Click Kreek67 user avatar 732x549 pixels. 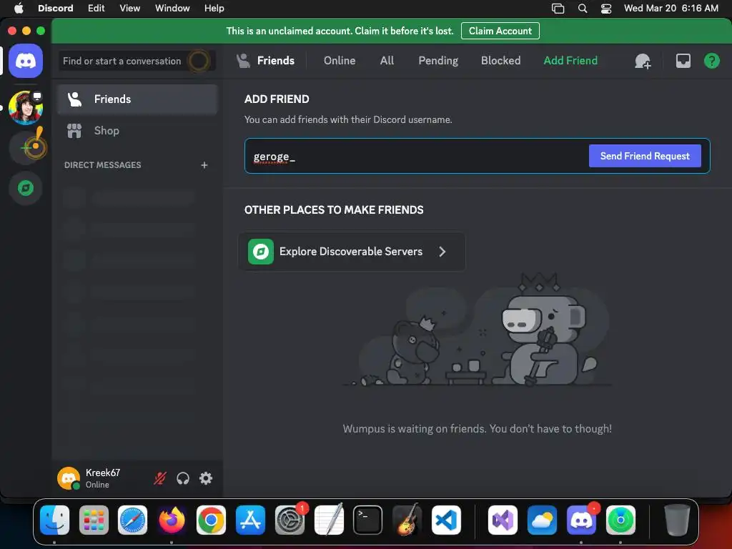tap(69, 478)
